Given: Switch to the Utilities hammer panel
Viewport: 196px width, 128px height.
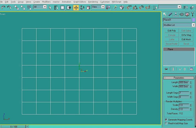Looking at the screenshot, I should (192, 14).
